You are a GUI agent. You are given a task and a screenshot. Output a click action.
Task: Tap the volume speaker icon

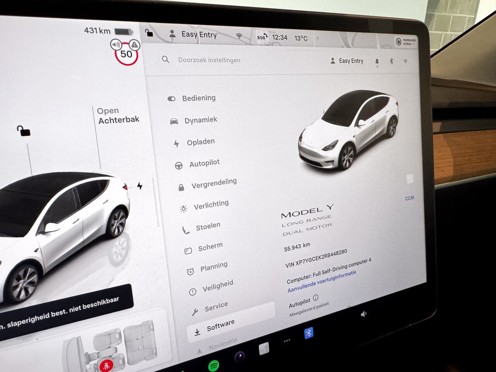363,314
